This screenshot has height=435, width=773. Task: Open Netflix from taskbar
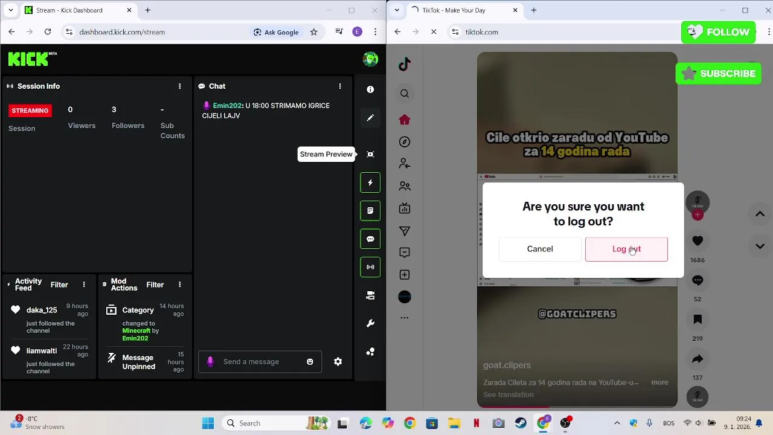coord(476,424)
